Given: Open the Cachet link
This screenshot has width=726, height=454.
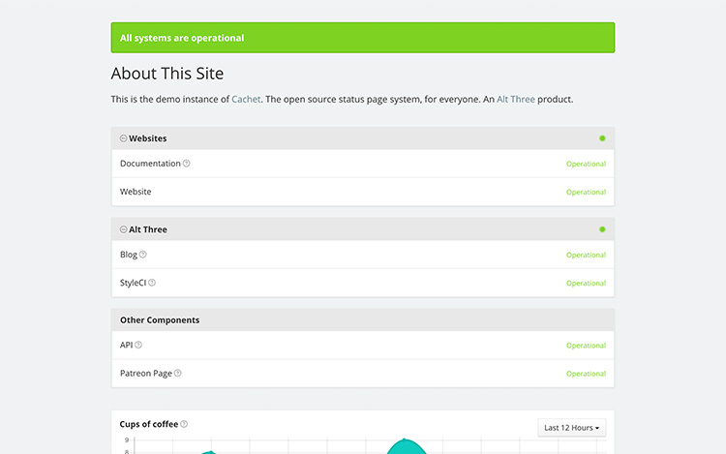Looking at the screenshot, I should pos(246,99).
